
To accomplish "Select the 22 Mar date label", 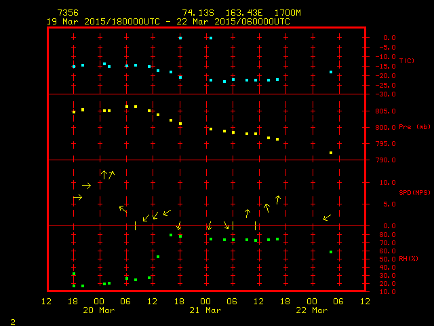I will [311, 310].
